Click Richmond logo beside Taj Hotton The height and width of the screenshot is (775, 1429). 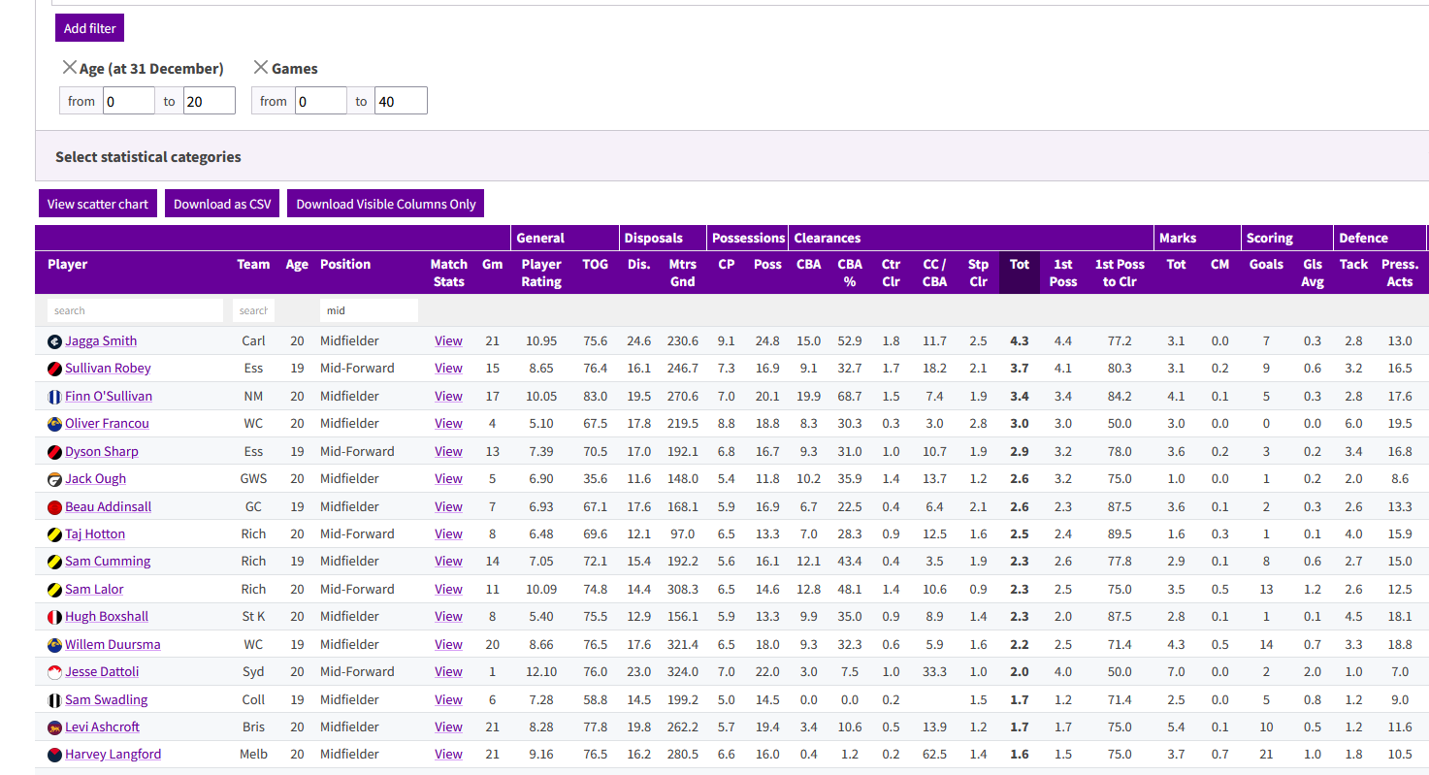pos(54,534)
